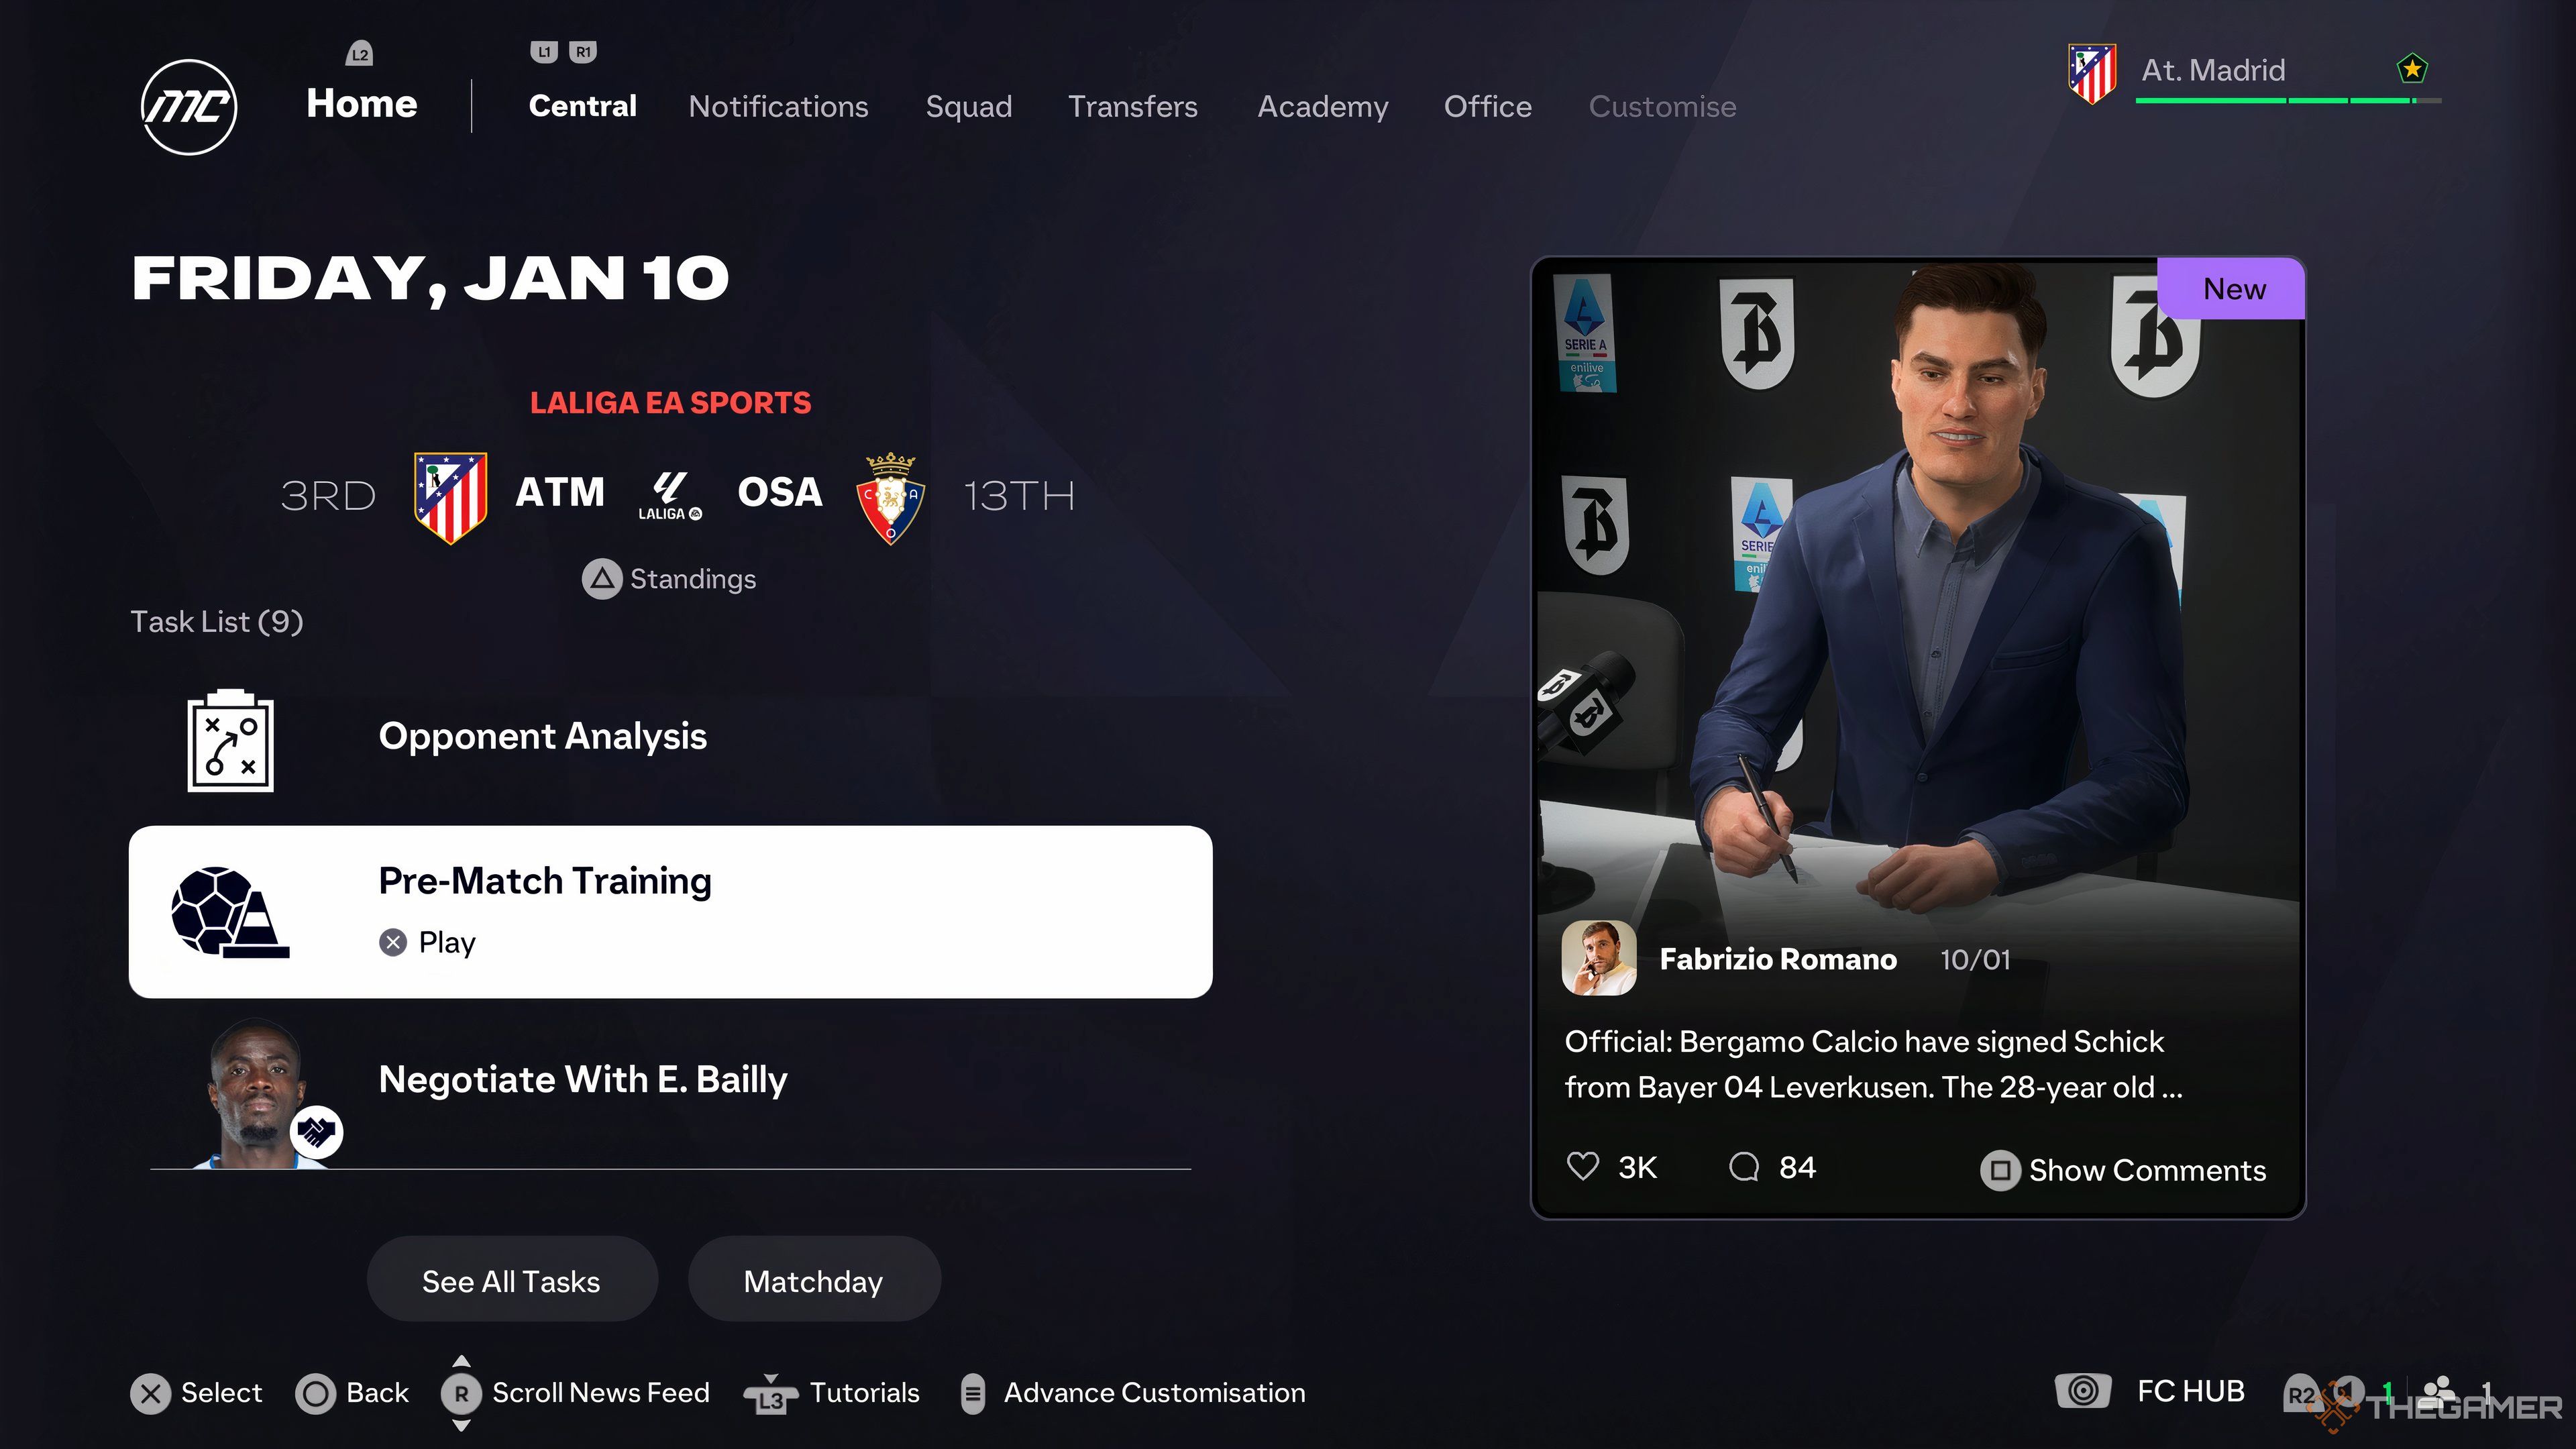The image size is (2576, 1449).
Task: Select the Squad navigation icon
Action: 969,106
